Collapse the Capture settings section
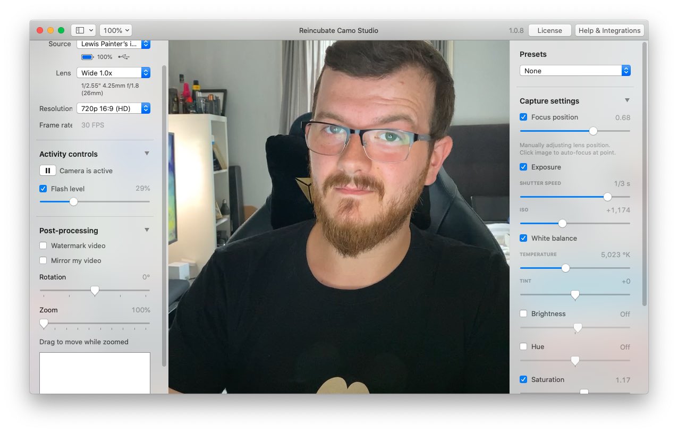This screenshot has width=678, height=433. click(627, 100)
